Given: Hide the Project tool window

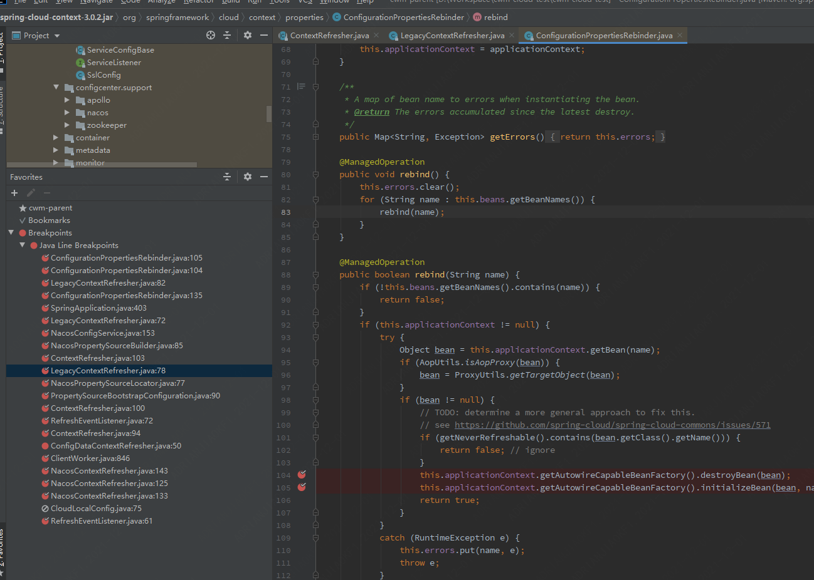Looking at the screenshot, I should point(264,36).
